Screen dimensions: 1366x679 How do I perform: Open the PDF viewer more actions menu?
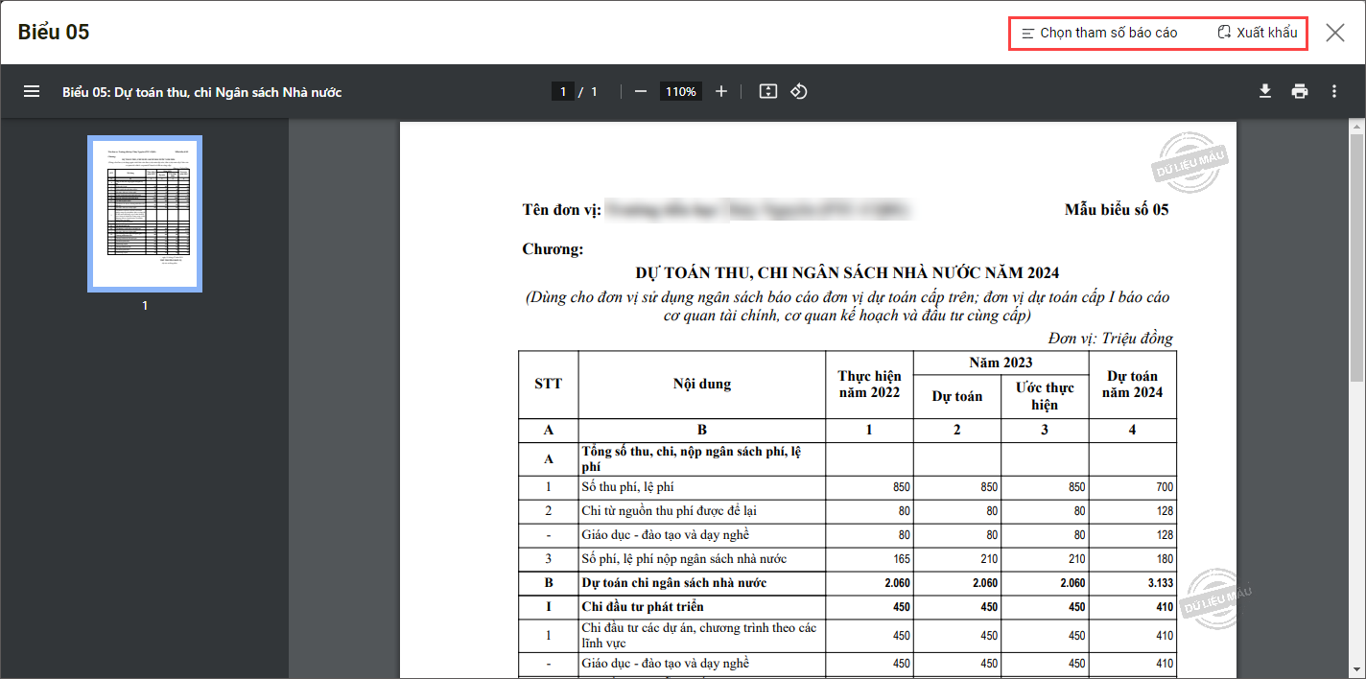point(1333,92)
